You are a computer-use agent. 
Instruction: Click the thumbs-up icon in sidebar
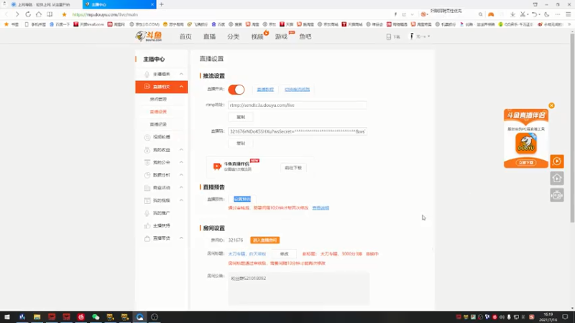(147, 225)
